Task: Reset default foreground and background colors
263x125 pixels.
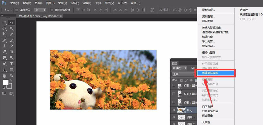Action: [4, 87]
